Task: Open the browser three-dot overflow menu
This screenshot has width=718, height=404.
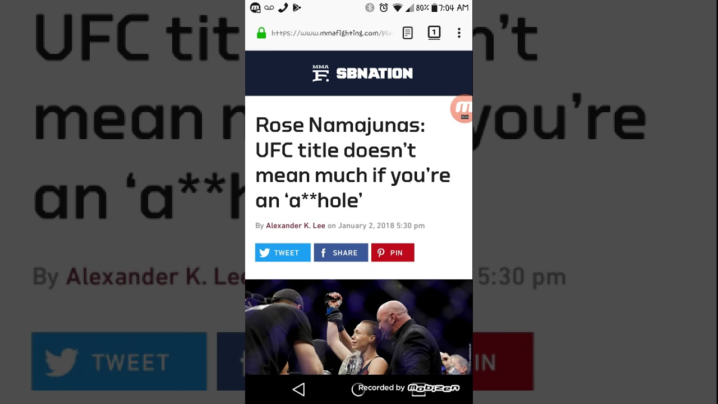Action: (x=459, y=33)
